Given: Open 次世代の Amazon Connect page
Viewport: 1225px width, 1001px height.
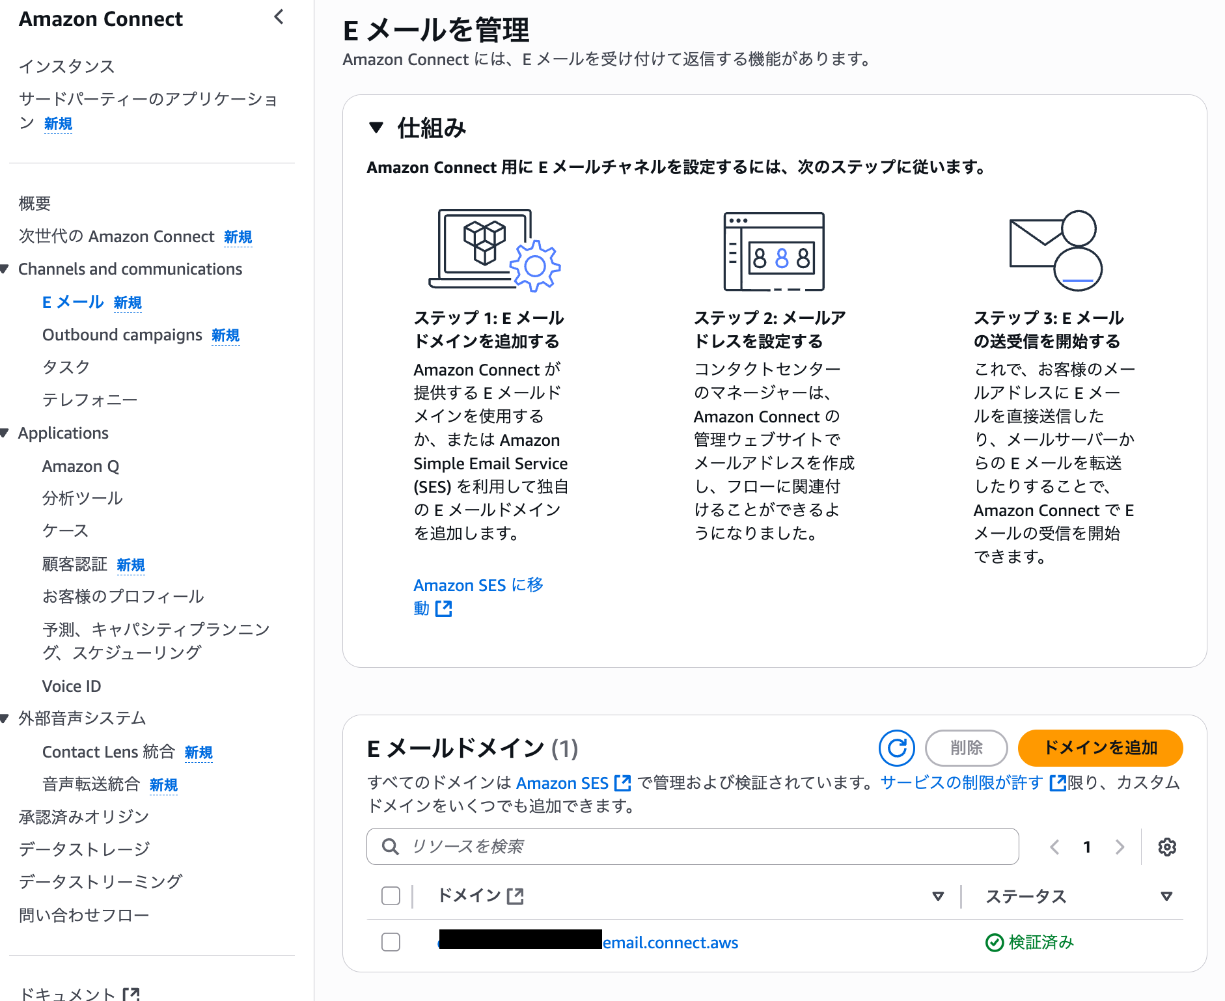Looking at the screenshot, I should point(117,236).
